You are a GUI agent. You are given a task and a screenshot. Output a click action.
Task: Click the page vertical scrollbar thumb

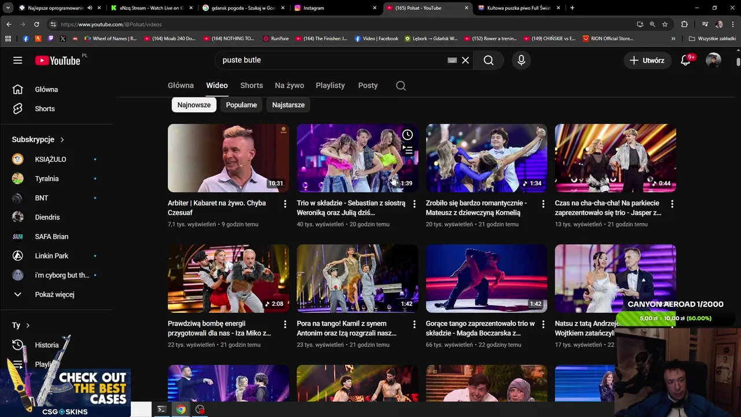738,62
